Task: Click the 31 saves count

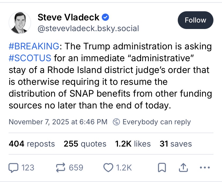Action: (176, 144)
